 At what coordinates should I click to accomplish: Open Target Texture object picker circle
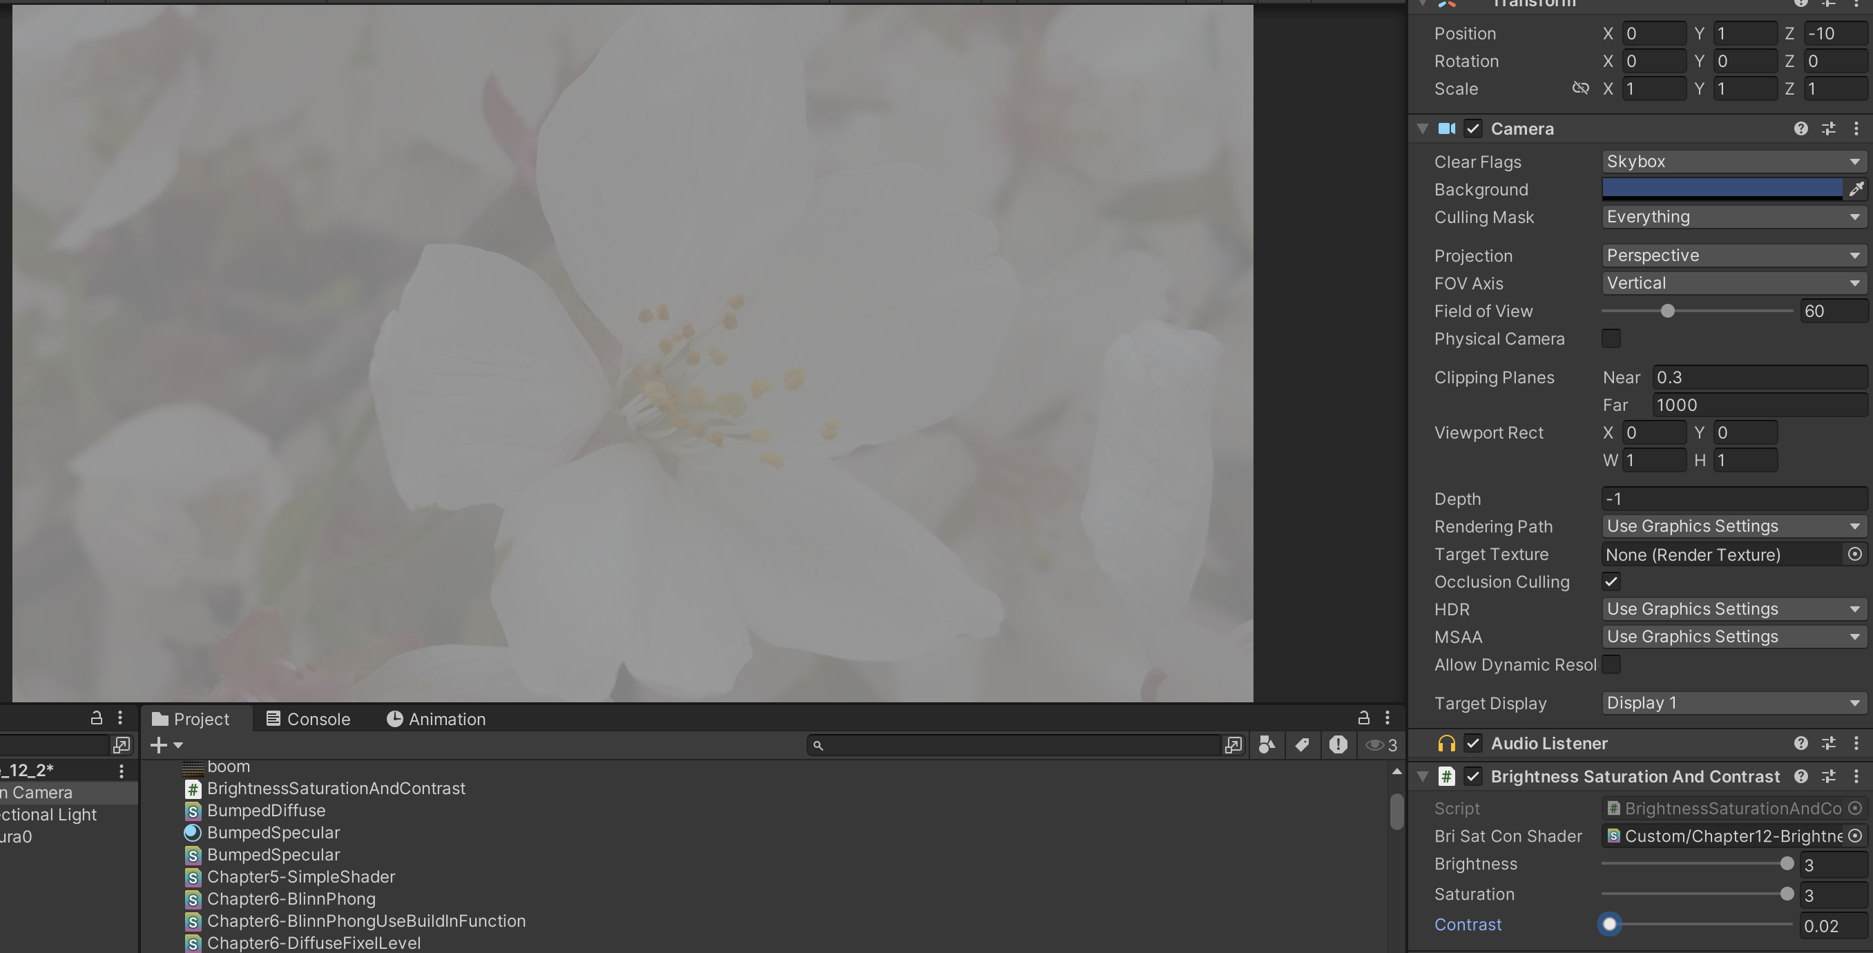pyautogui.click(x=1855, y=554)
